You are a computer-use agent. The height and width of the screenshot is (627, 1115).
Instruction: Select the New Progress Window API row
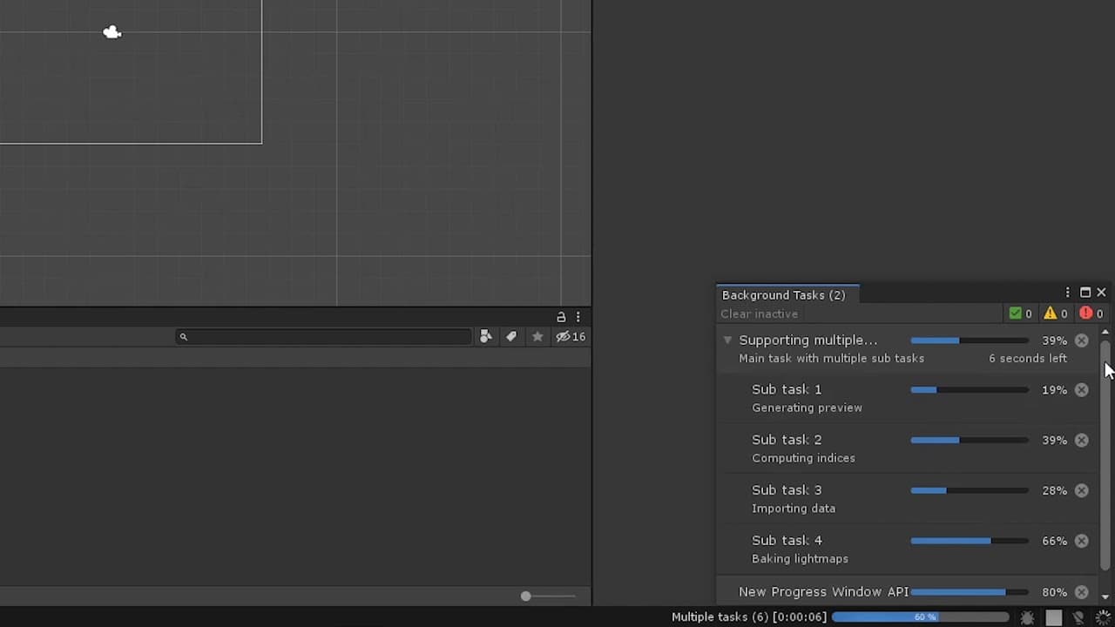click(x=906, y=592)
